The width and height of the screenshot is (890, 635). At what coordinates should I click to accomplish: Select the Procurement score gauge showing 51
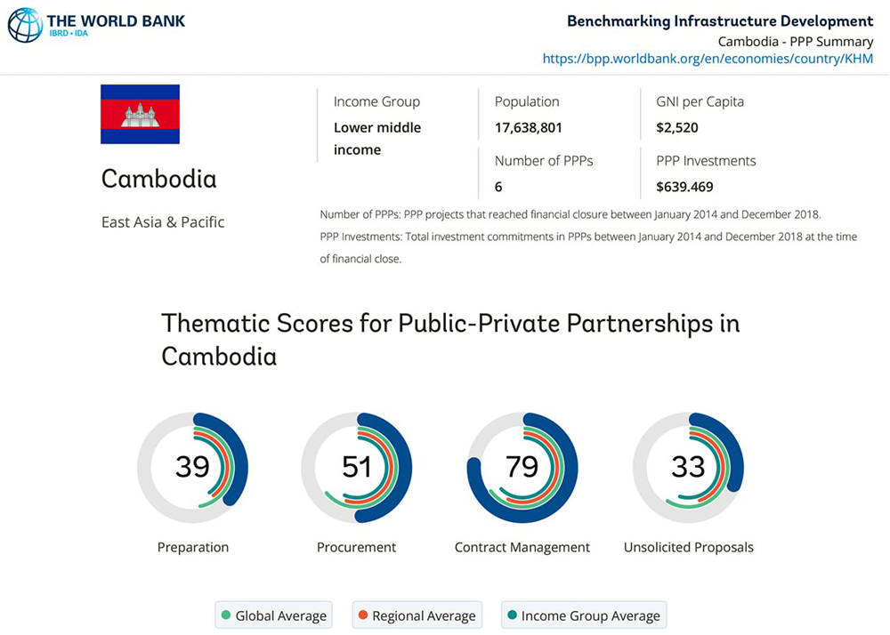click(357, 468)
